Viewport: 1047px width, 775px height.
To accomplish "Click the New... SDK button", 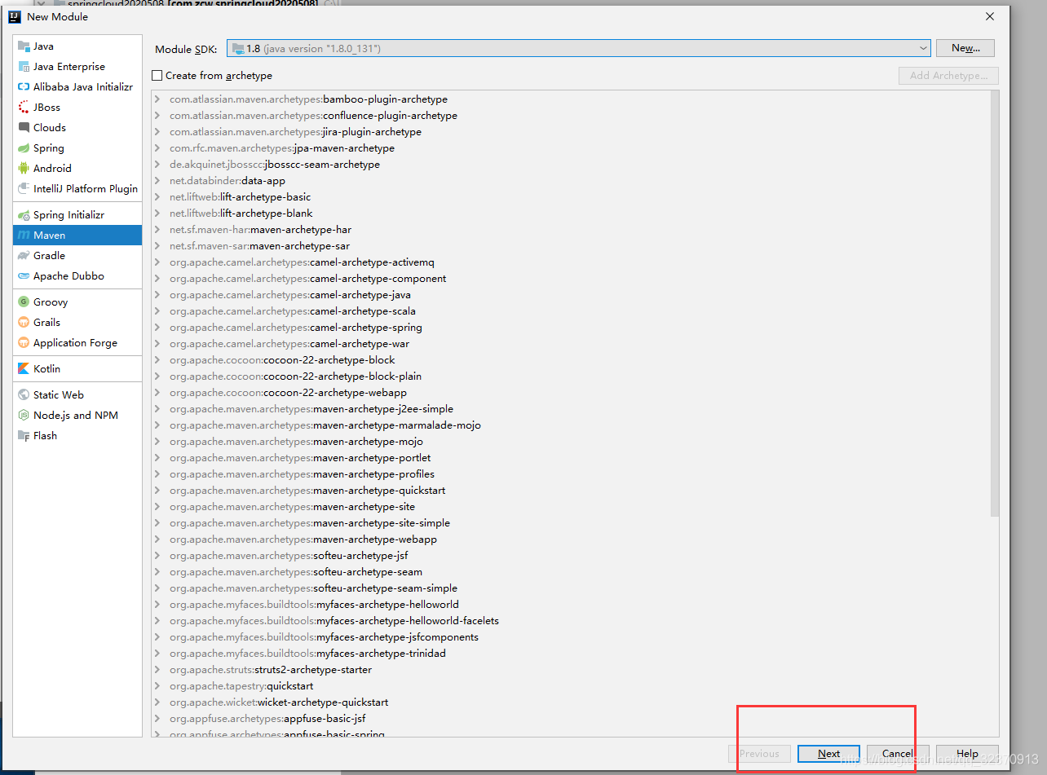I will (965, 48).
